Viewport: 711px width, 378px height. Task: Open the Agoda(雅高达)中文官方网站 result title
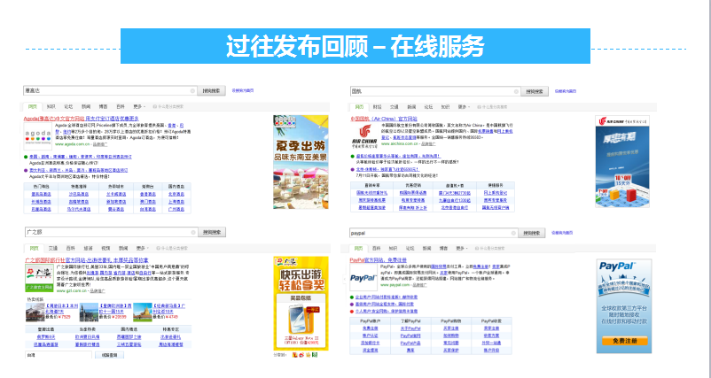pos(54,119)
